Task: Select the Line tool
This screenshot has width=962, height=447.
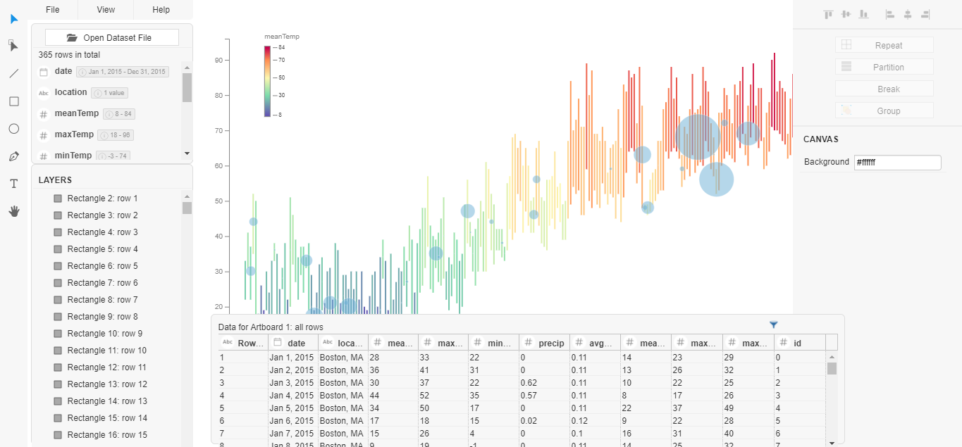Action: (13, 73)
